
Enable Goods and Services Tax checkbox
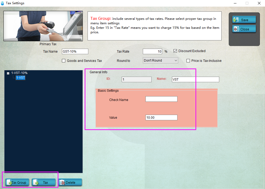point(63,61)
